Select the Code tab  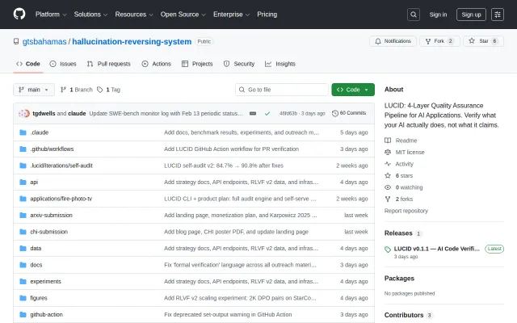coord(28,64)
